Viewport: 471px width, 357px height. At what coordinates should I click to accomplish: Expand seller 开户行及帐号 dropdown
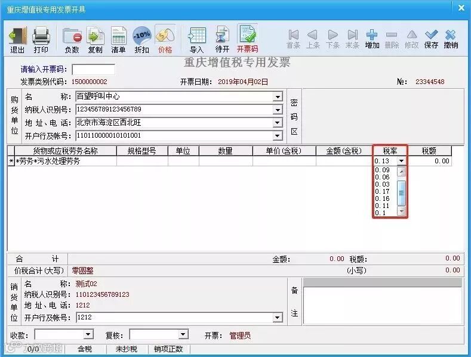point(278,318)
